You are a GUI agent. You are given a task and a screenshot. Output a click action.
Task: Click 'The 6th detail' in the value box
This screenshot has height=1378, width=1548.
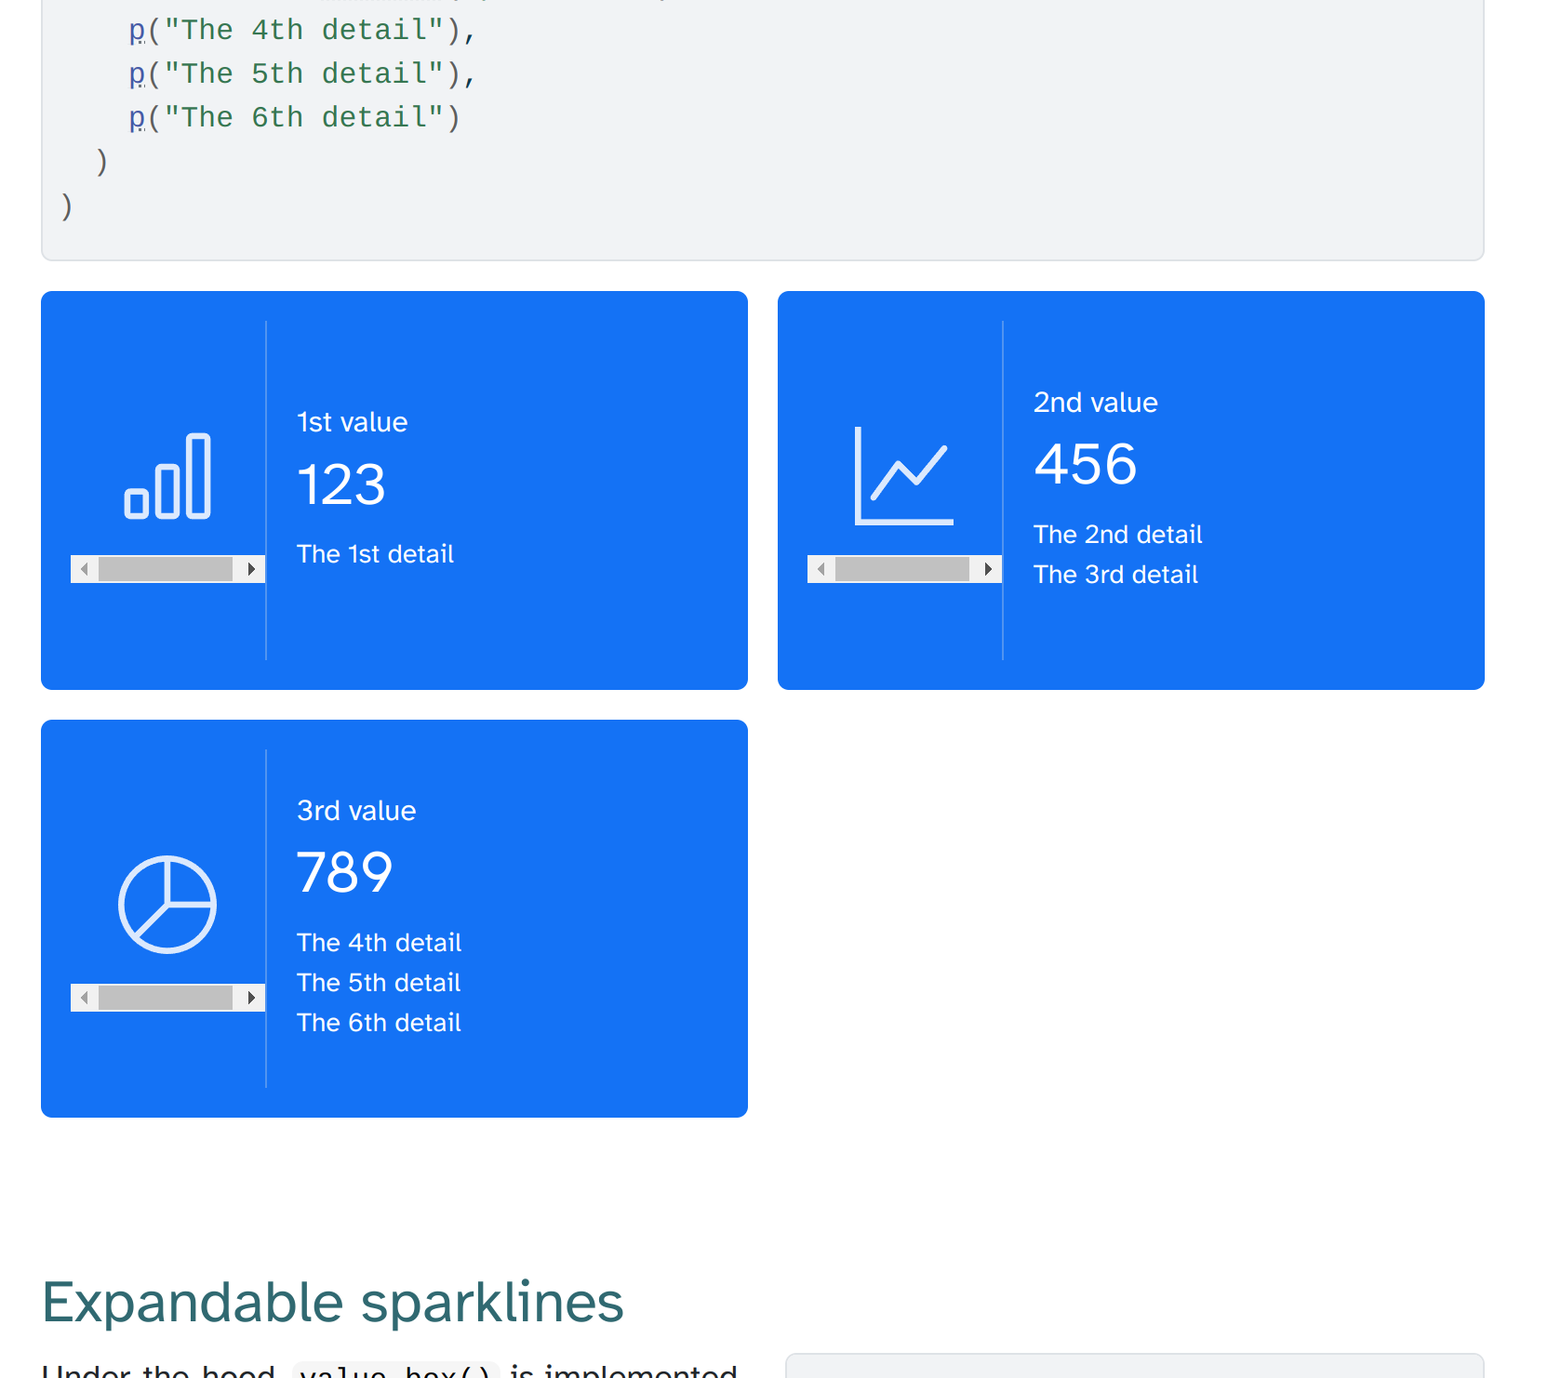pos(379,1023)
